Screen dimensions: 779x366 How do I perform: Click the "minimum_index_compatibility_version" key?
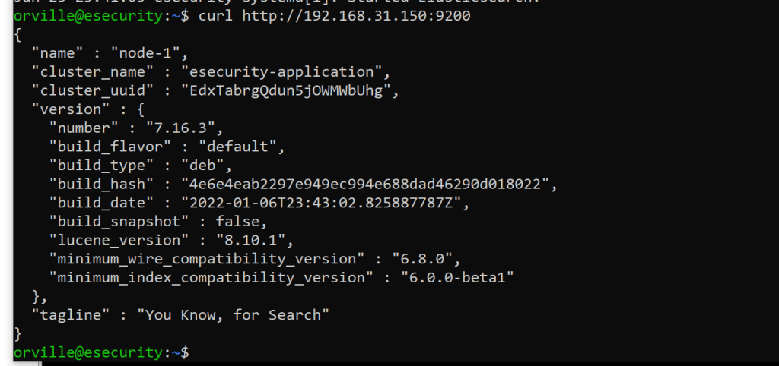tap(210, 277)
